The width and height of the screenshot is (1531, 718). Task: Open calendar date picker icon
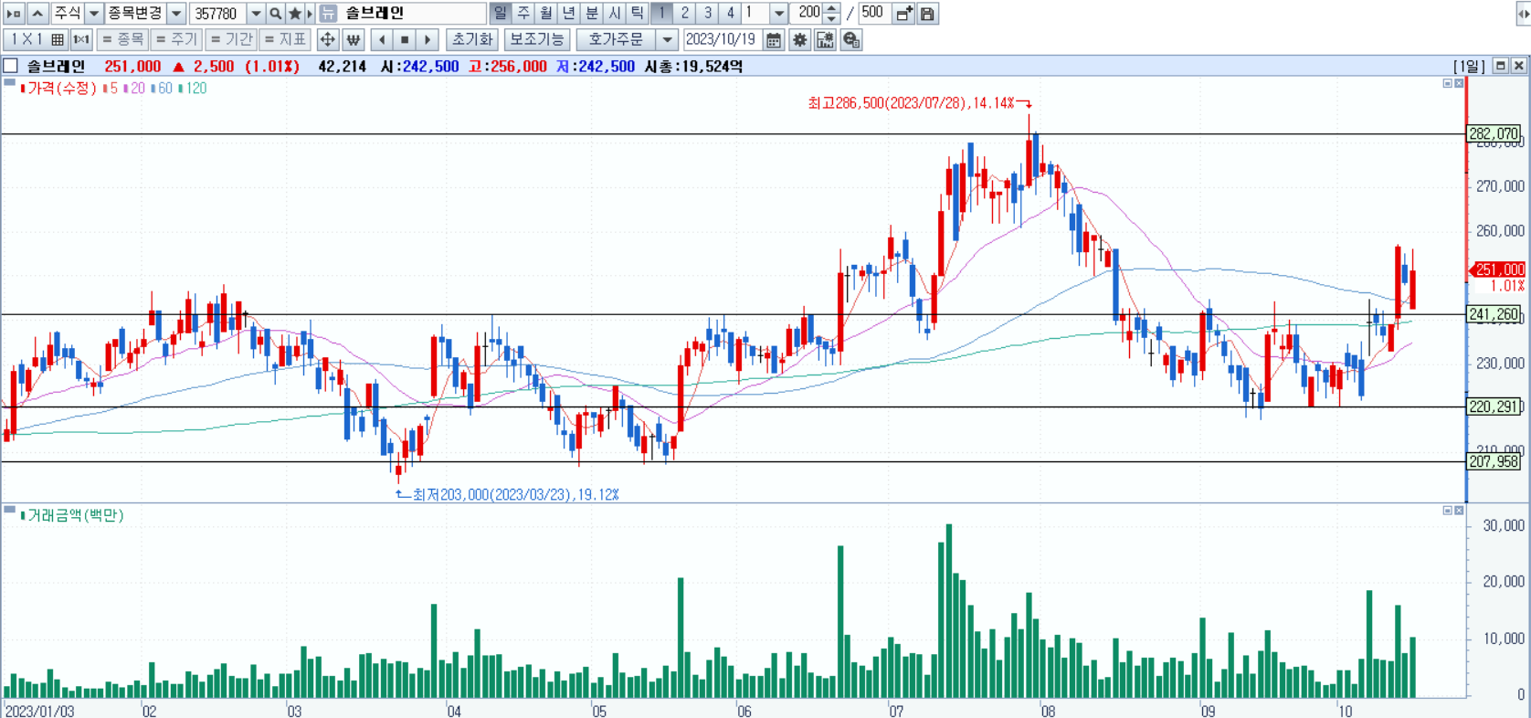tap(774, 40)
